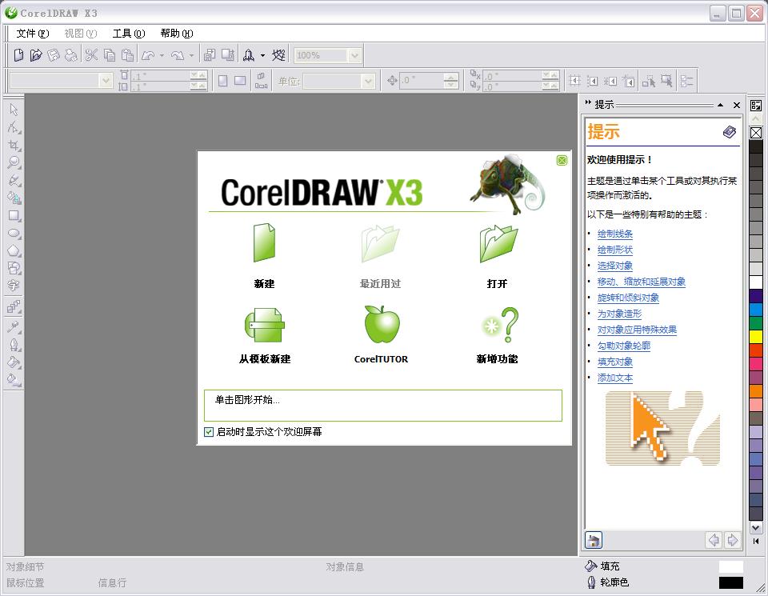Click the 新建 new document icon
Image resolution: width=768 pixels, height=596 pixels.
click(264, 243)
